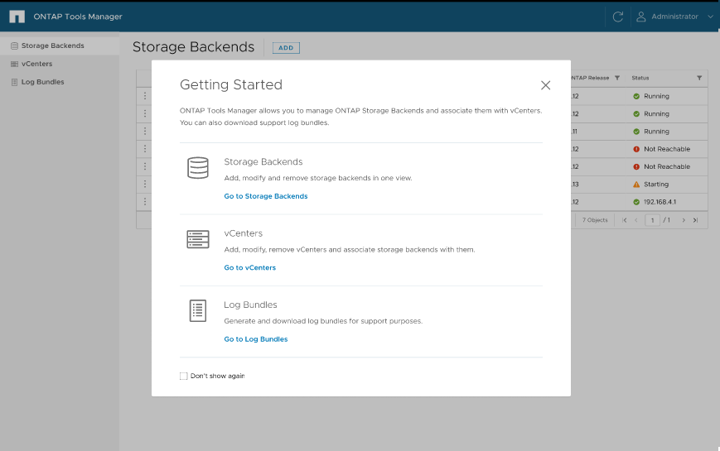This screenshot has width=720, height=451.
Task: Open actions menu for last table row
Action: [x=145, y=201]
